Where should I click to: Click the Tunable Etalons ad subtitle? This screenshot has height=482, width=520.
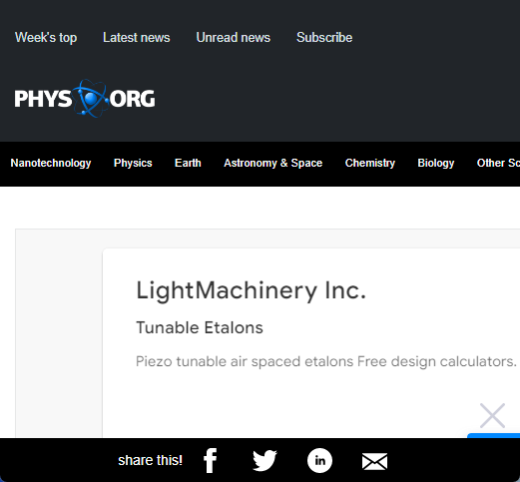pos(200,327)
